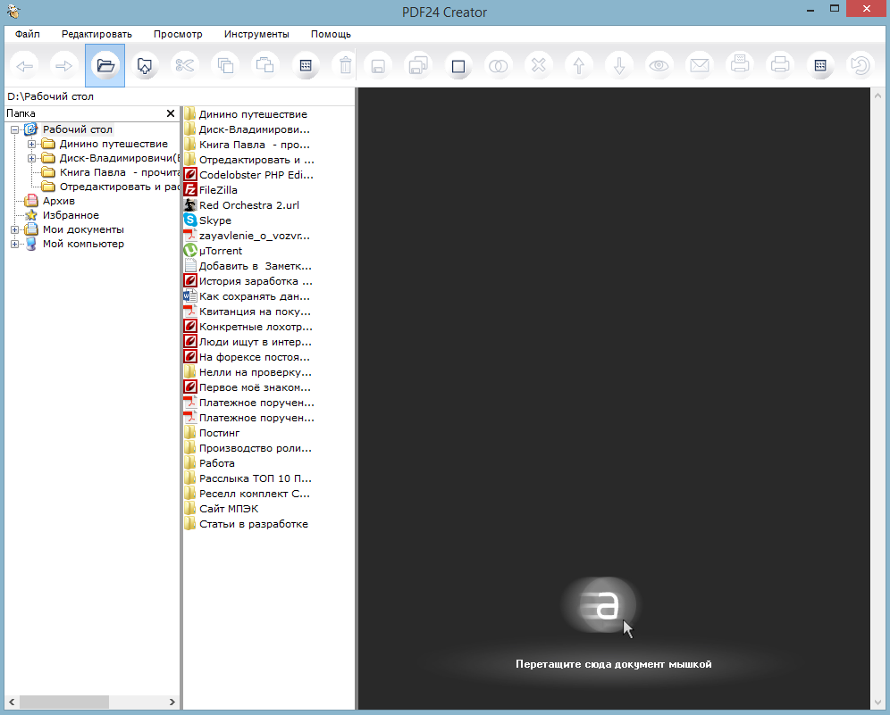Select Архив in the folder tree
This screenshot has height=715, width=890.
click(58, 201)
